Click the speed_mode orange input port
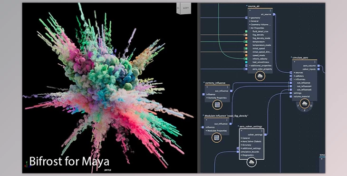Screen dimensions: 347x176 point(246,55)
